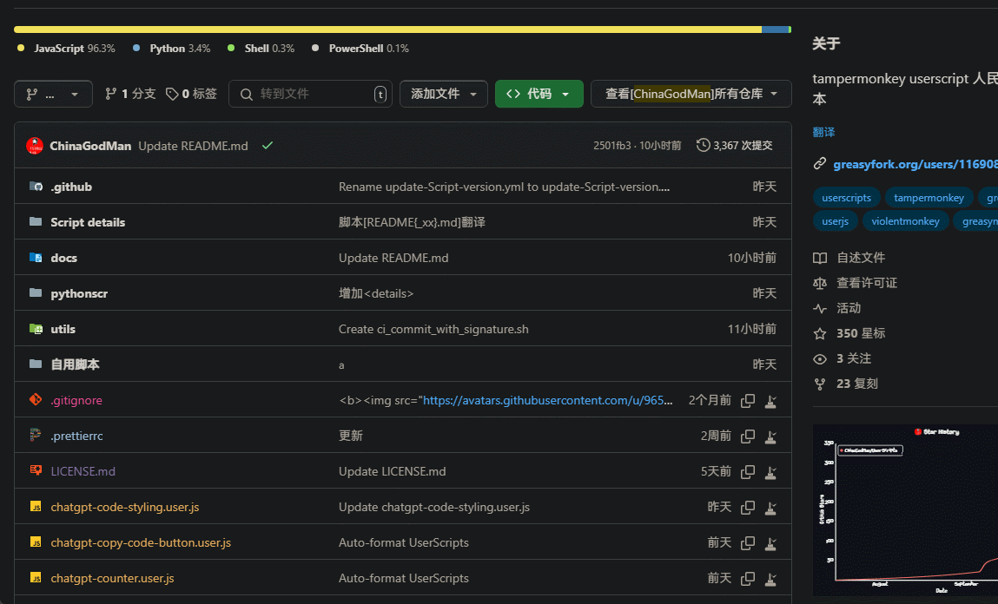The height and width of the screenshot is (604, 998).
Task: Select the tampermonkey topic tag
Action: [929, 198]
